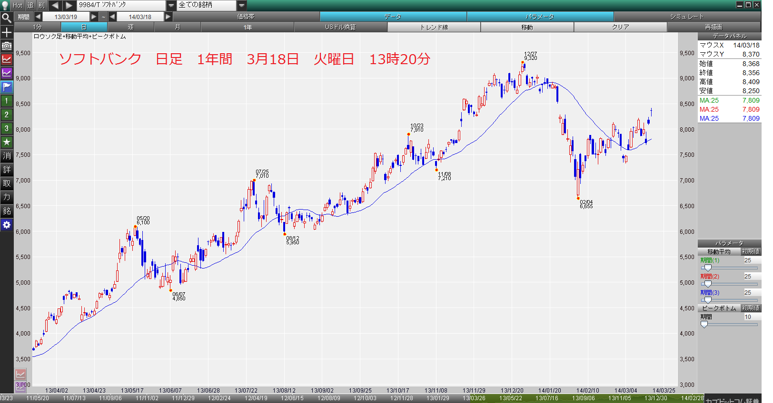Select the 週 weekly timeframe
This screenshot has width=773, height=403.
click(x=131, y=27)
